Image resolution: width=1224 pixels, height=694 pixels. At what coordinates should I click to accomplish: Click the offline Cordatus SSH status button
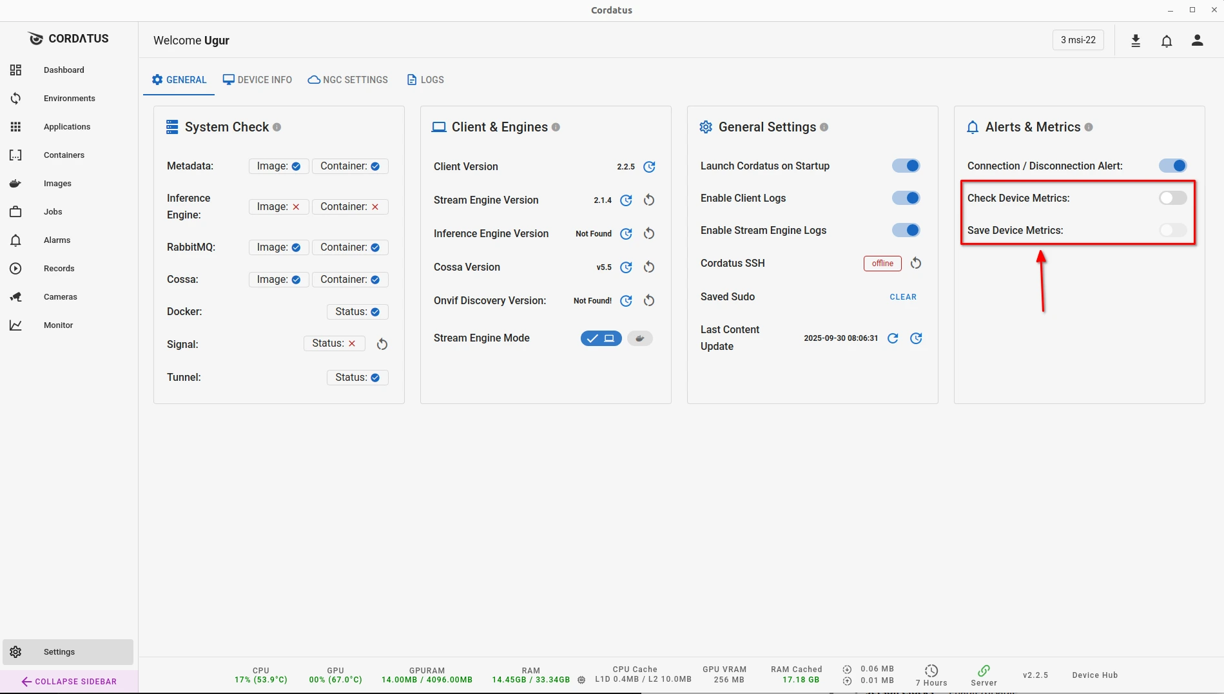pyautogui.click(x=882, y=264)
